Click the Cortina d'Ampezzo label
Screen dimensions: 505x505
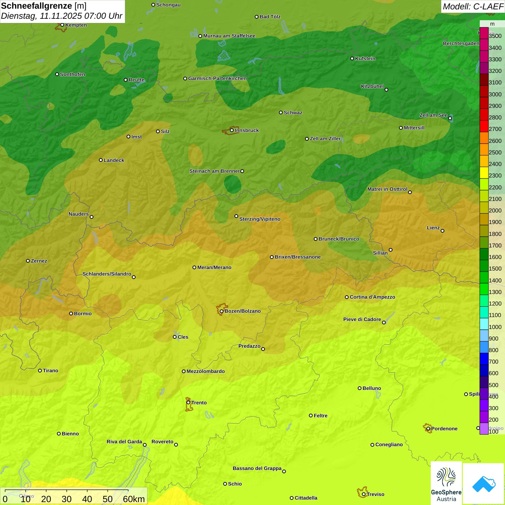point(372,297)
